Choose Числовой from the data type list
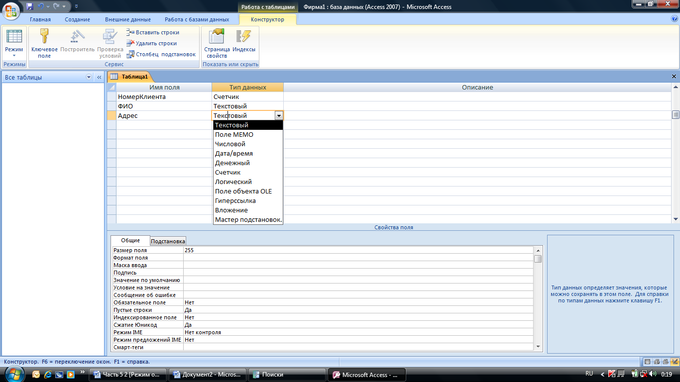The width and height of the screenshot is (680, 382). (x=248, y=144)
